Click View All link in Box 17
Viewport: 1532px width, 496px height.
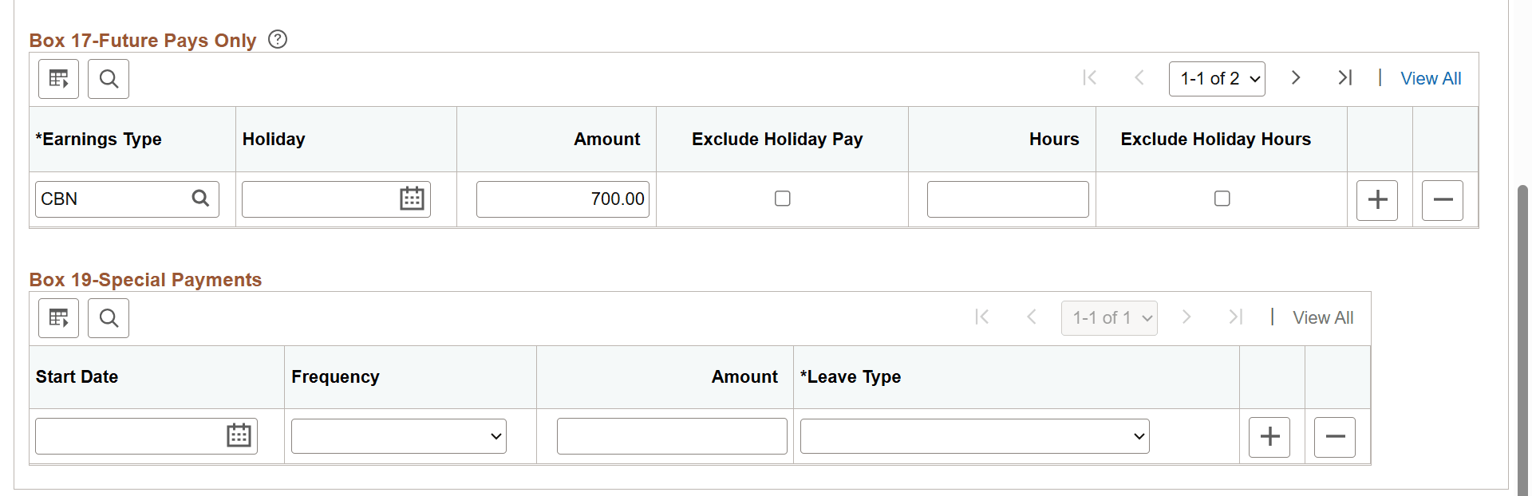[x=1431, y=79]
